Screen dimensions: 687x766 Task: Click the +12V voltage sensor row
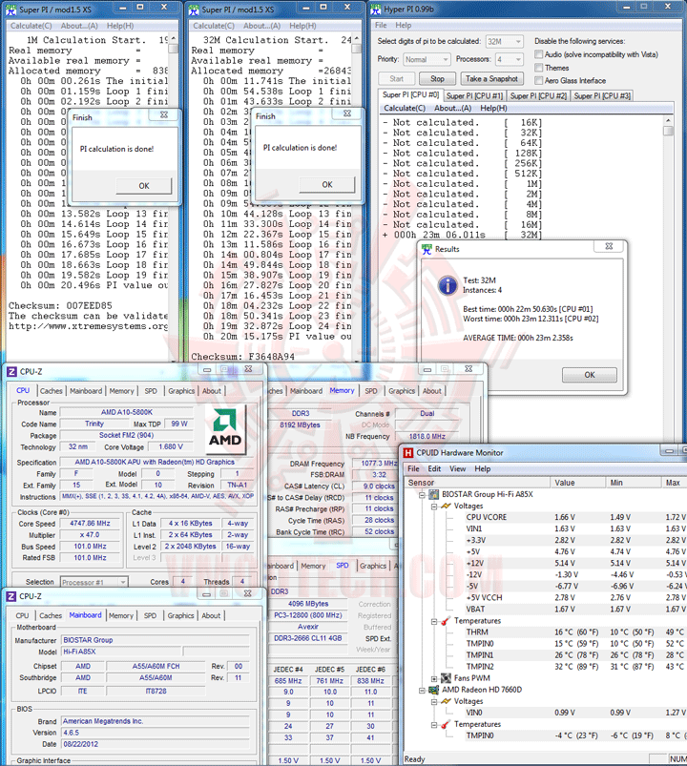[x=545, y=563]
